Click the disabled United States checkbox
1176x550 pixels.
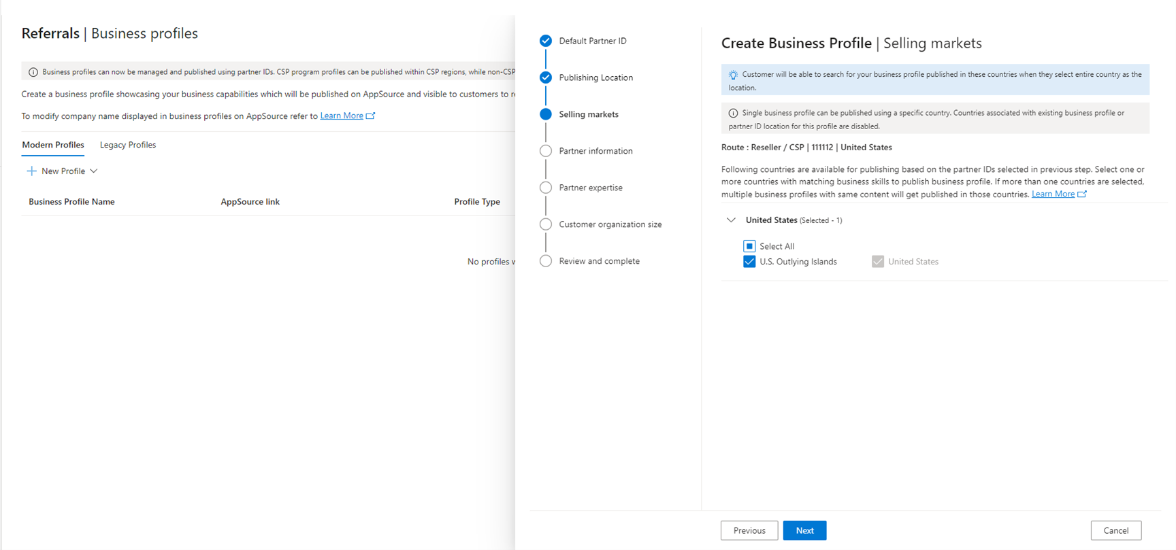click(878, 262)
